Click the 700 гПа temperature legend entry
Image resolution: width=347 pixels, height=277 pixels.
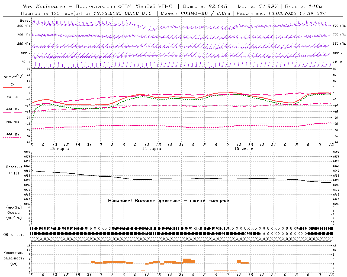point(13,122)
